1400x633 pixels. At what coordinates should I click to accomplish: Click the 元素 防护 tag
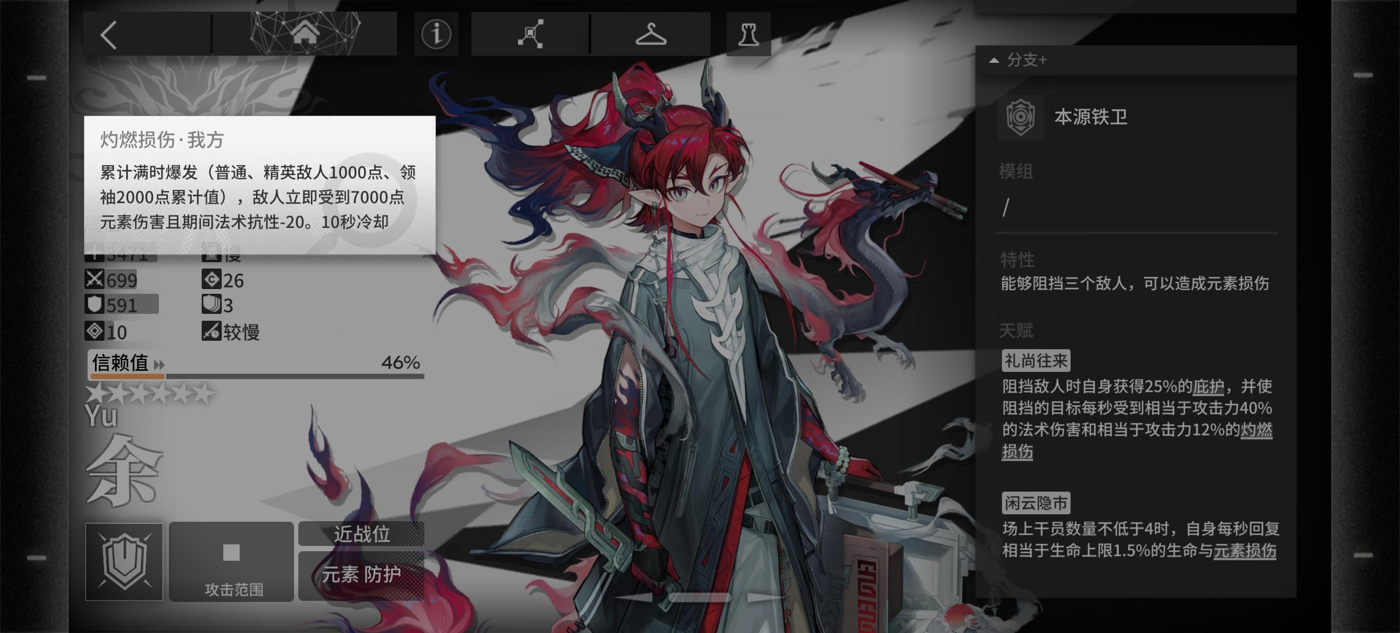(362, 574)
